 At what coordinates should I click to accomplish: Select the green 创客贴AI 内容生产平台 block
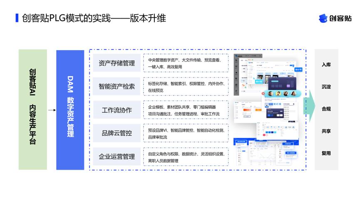pyautogui.click(x=33, y=110)
